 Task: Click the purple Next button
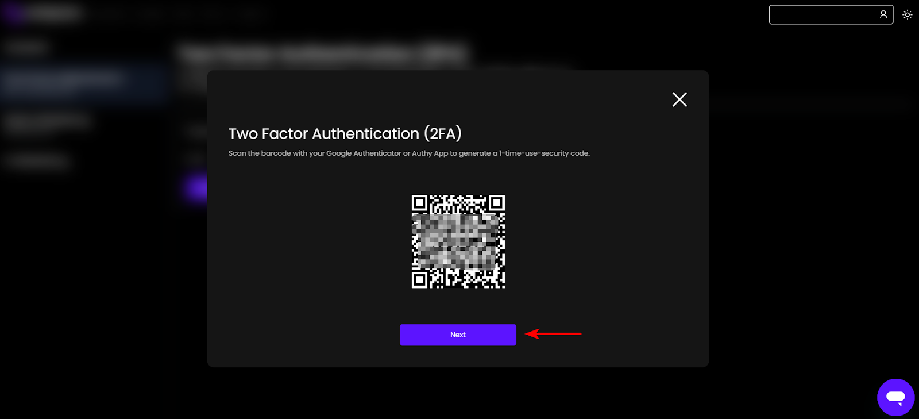(x=458, y=335)
